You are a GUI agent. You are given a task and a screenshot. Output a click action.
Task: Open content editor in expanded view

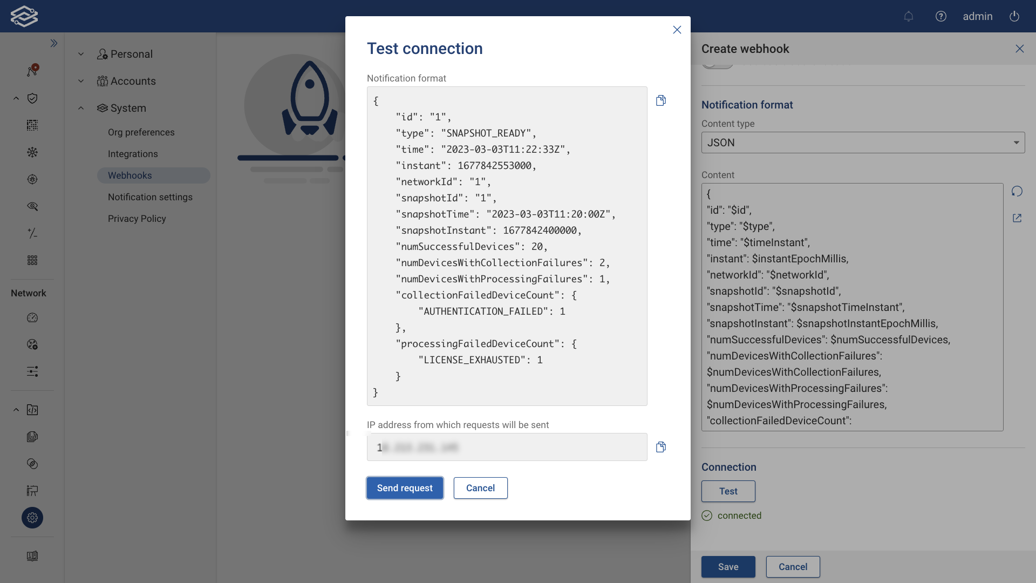[1018, 218]
